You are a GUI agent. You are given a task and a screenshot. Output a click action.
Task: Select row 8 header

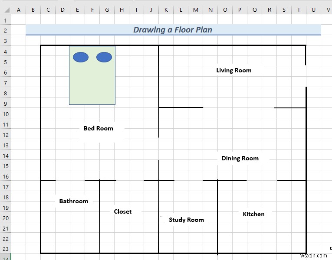point(6,93)
